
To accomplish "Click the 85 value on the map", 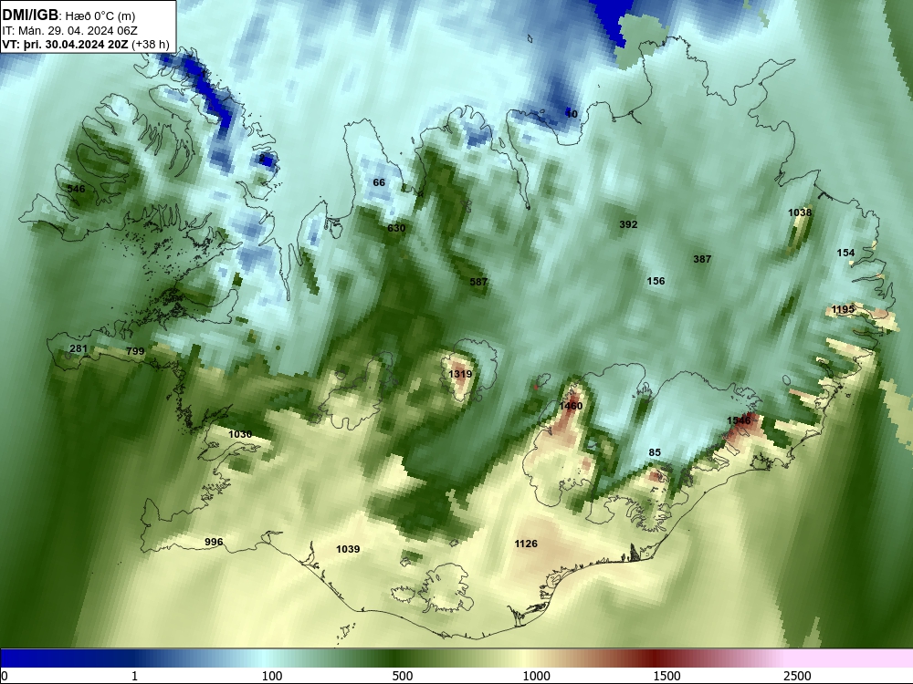I will [x=655, y=452].
